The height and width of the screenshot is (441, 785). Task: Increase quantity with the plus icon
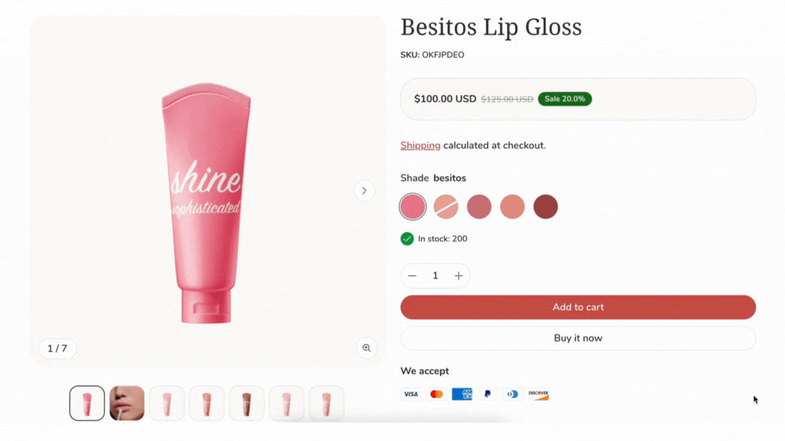(x=458, y=276)
